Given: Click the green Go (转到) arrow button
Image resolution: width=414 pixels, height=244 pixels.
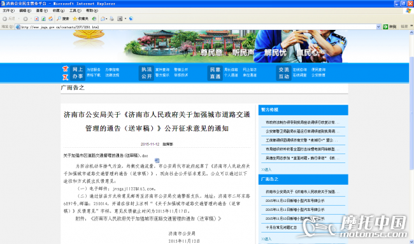Looking at the screenshot, I should [389, 27].
